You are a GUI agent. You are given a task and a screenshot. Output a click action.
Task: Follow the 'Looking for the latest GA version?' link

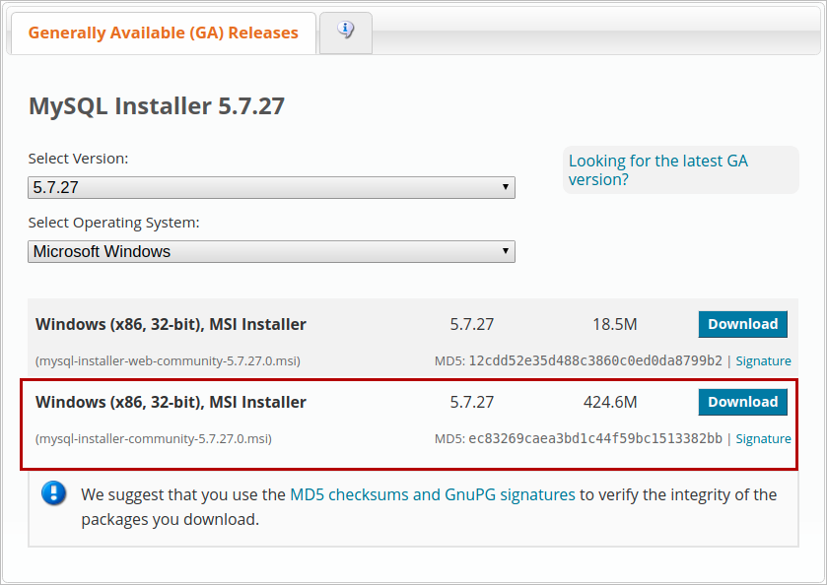coord(657,169)
